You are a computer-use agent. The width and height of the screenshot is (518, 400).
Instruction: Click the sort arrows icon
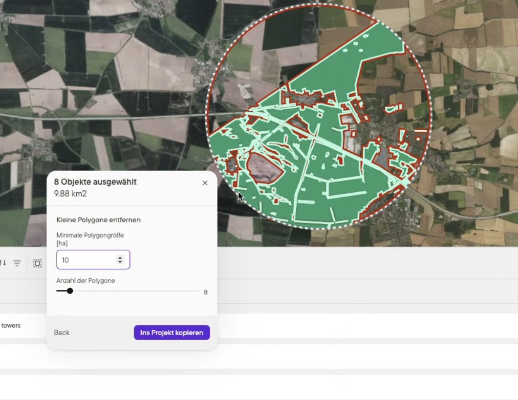(x=3, y=263)
